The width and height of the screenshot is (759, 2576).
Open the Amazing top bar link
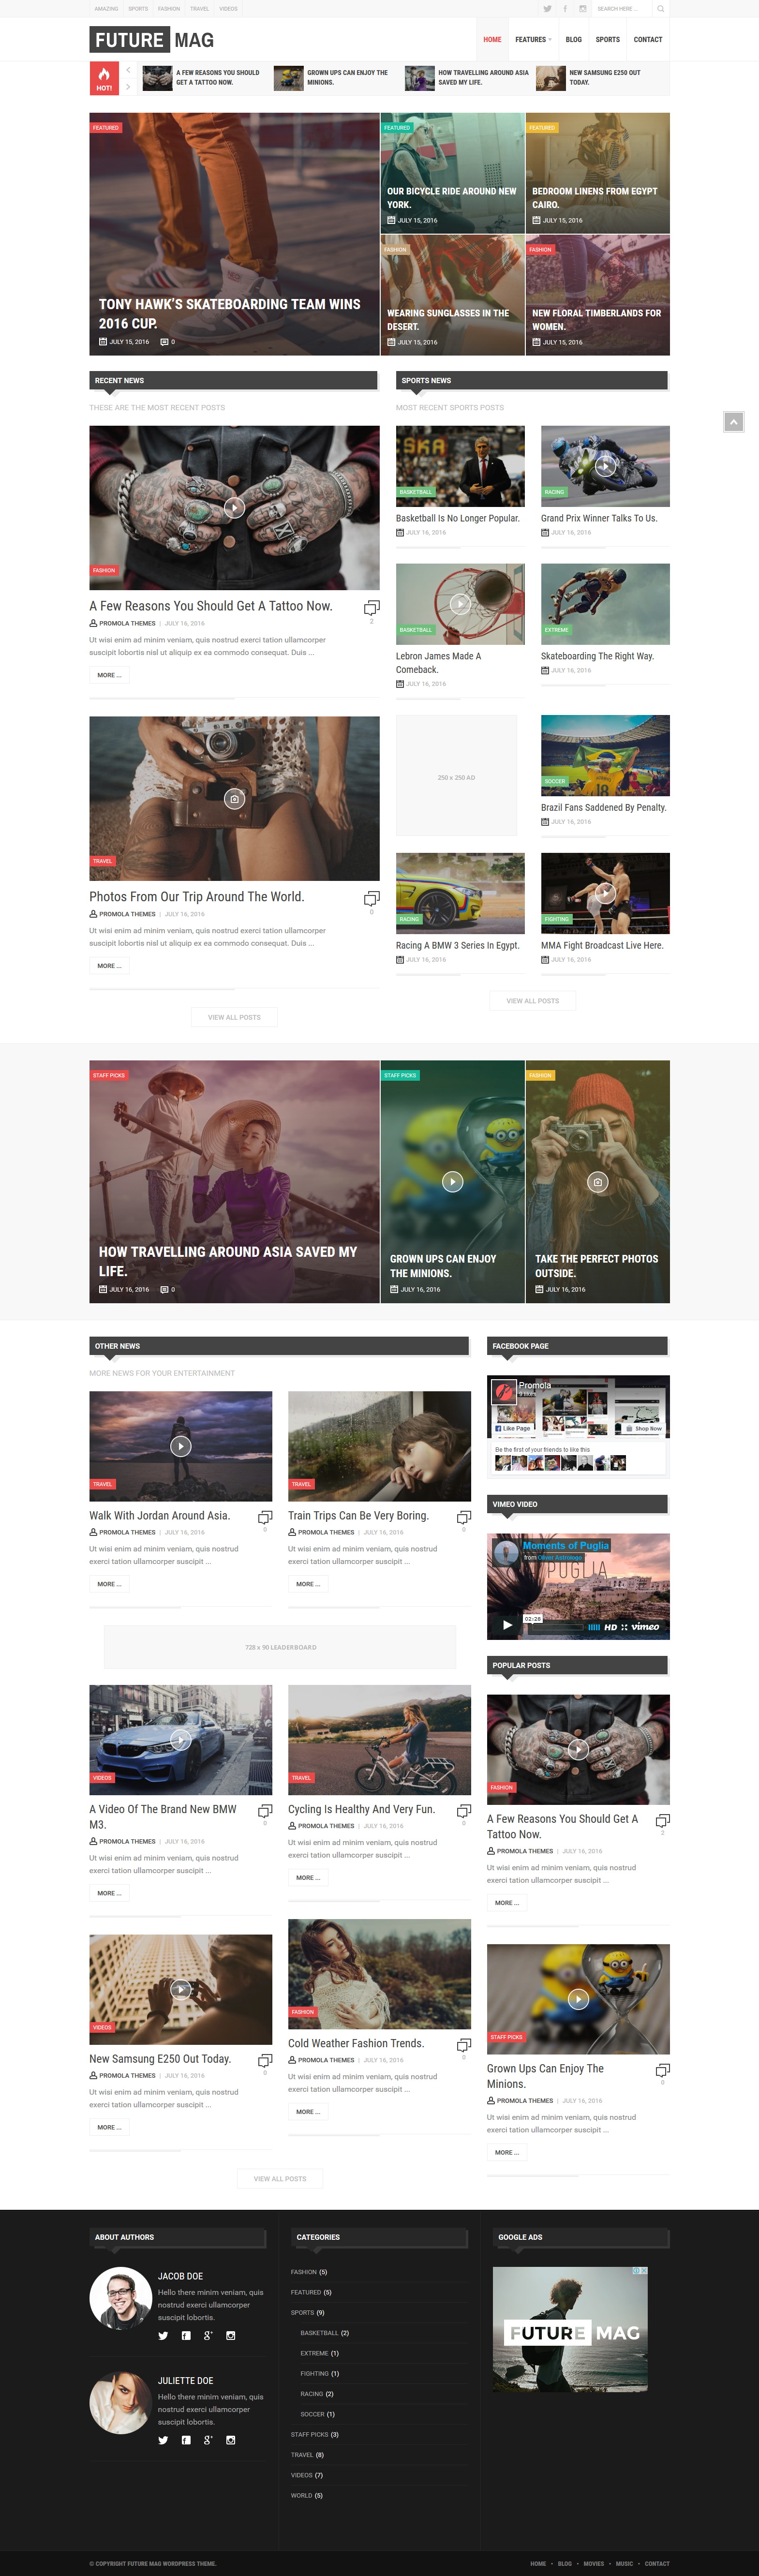[x=106, y=9]
